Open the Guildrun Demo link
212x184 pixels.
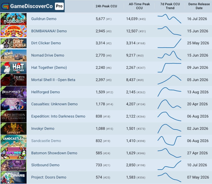point(44,19)
